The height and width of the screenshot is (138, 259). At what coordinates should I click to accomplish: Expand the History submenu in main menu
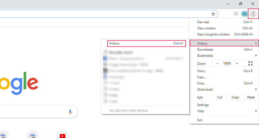point(224,43)
